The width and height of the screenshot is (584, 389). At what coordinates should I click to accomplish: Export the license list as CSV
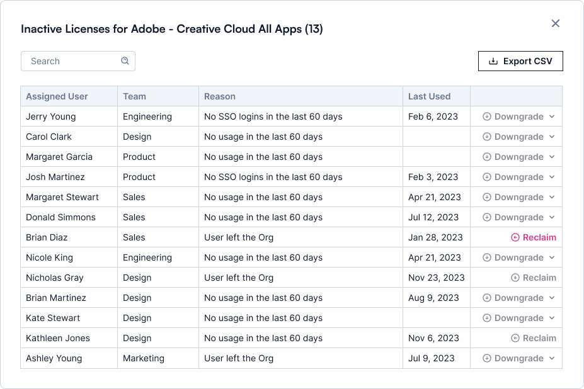[x=520, y=61]
